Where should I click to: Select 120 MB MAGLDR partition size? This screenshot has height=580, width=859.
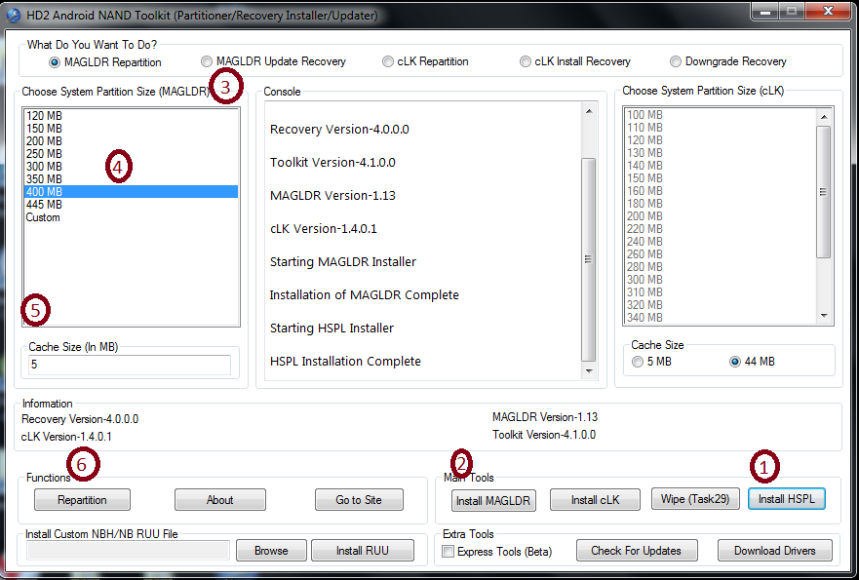[x=131, y=116]
